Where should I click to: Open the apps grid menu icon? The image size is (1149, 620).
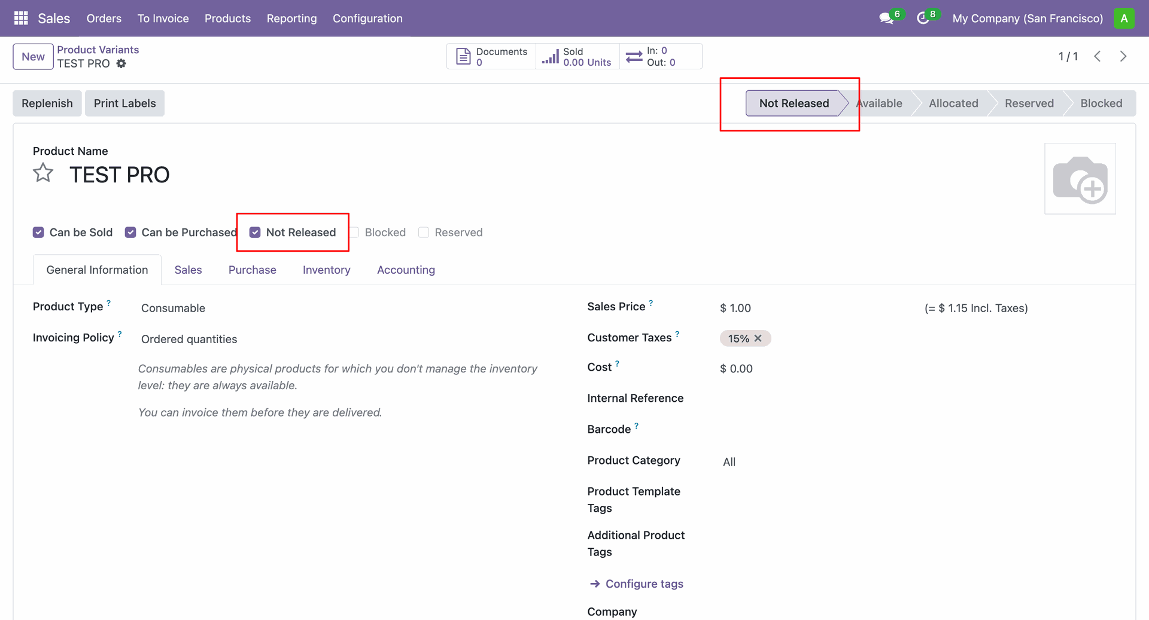[x=21, y=19]
